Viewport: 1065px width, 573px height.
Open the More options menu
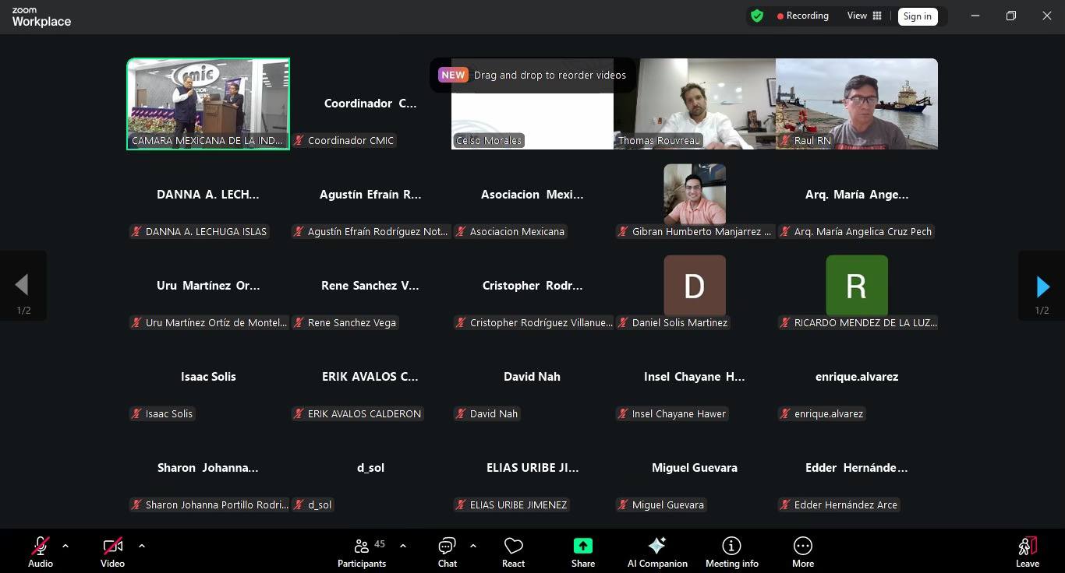(x=802, y=551)
